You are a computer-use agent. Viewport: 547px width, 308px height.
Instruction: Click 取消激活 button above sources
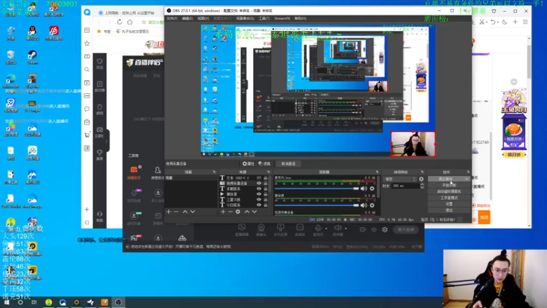pyautogui.click(x=288, y=164)
